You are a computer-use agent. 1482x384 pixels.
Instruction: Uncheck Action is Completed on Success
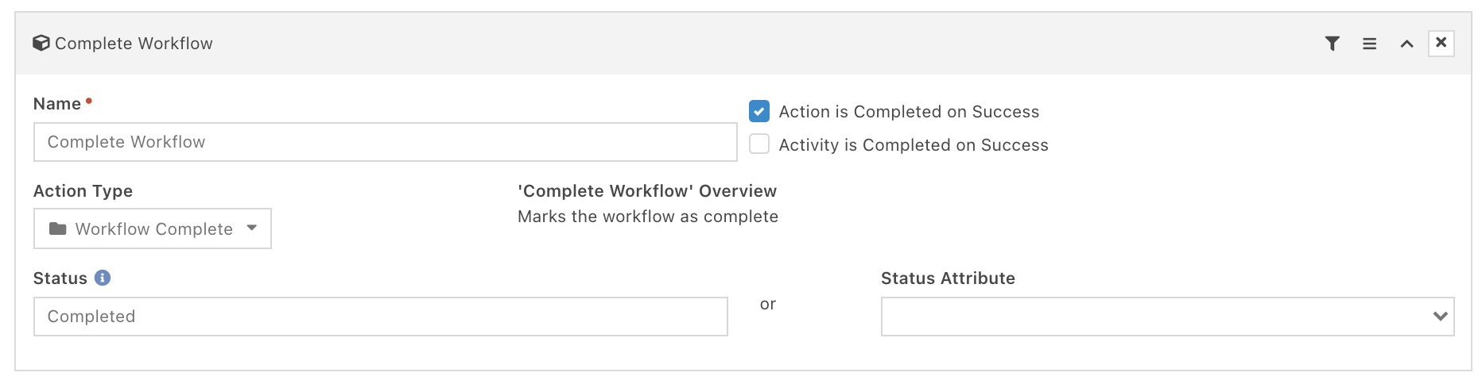(x=759, y=111)
